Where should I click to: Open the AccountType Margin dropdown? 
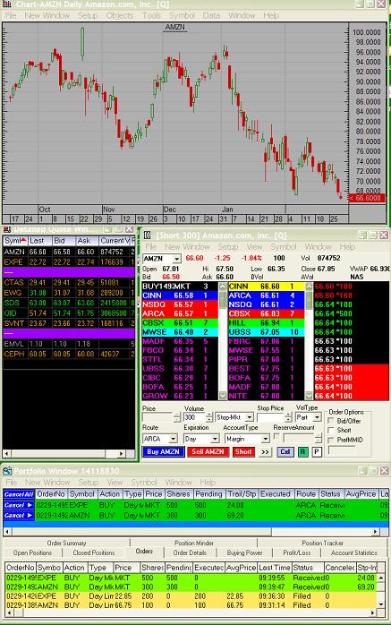coord(266,439)
